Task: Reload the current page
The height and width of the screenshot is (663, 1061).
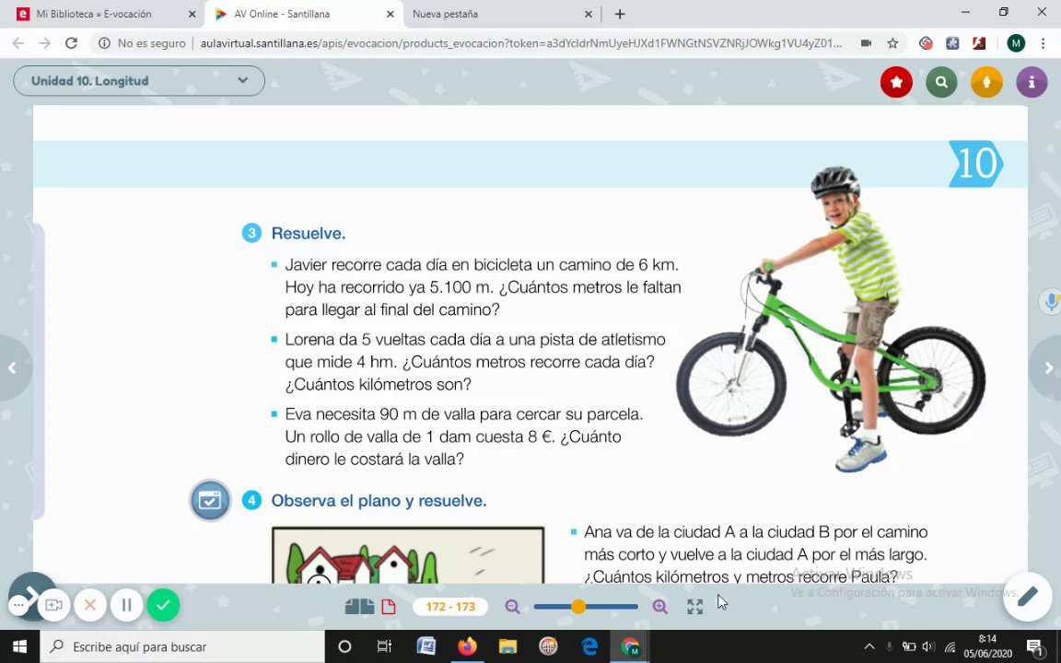Action: [71, 43]
